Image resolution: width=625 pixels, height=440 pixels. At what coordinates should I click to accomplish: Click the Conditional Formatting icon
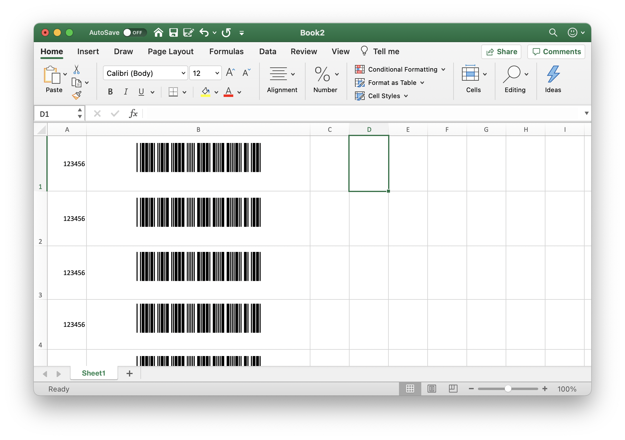[360, 69]
